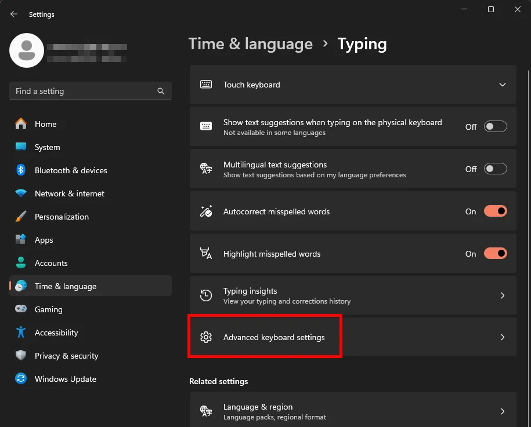
Task: Select Privacy & security category
Action: click(x=91, y=356)
